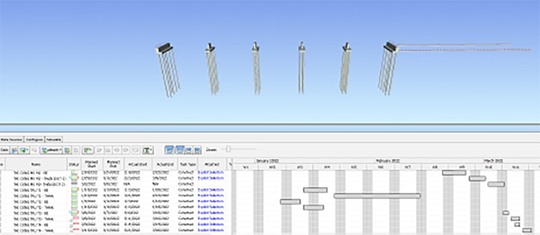Viewport: 540px width, 235px height.
Task: Click the status icon of the first task row
Action: pos(74,172)
